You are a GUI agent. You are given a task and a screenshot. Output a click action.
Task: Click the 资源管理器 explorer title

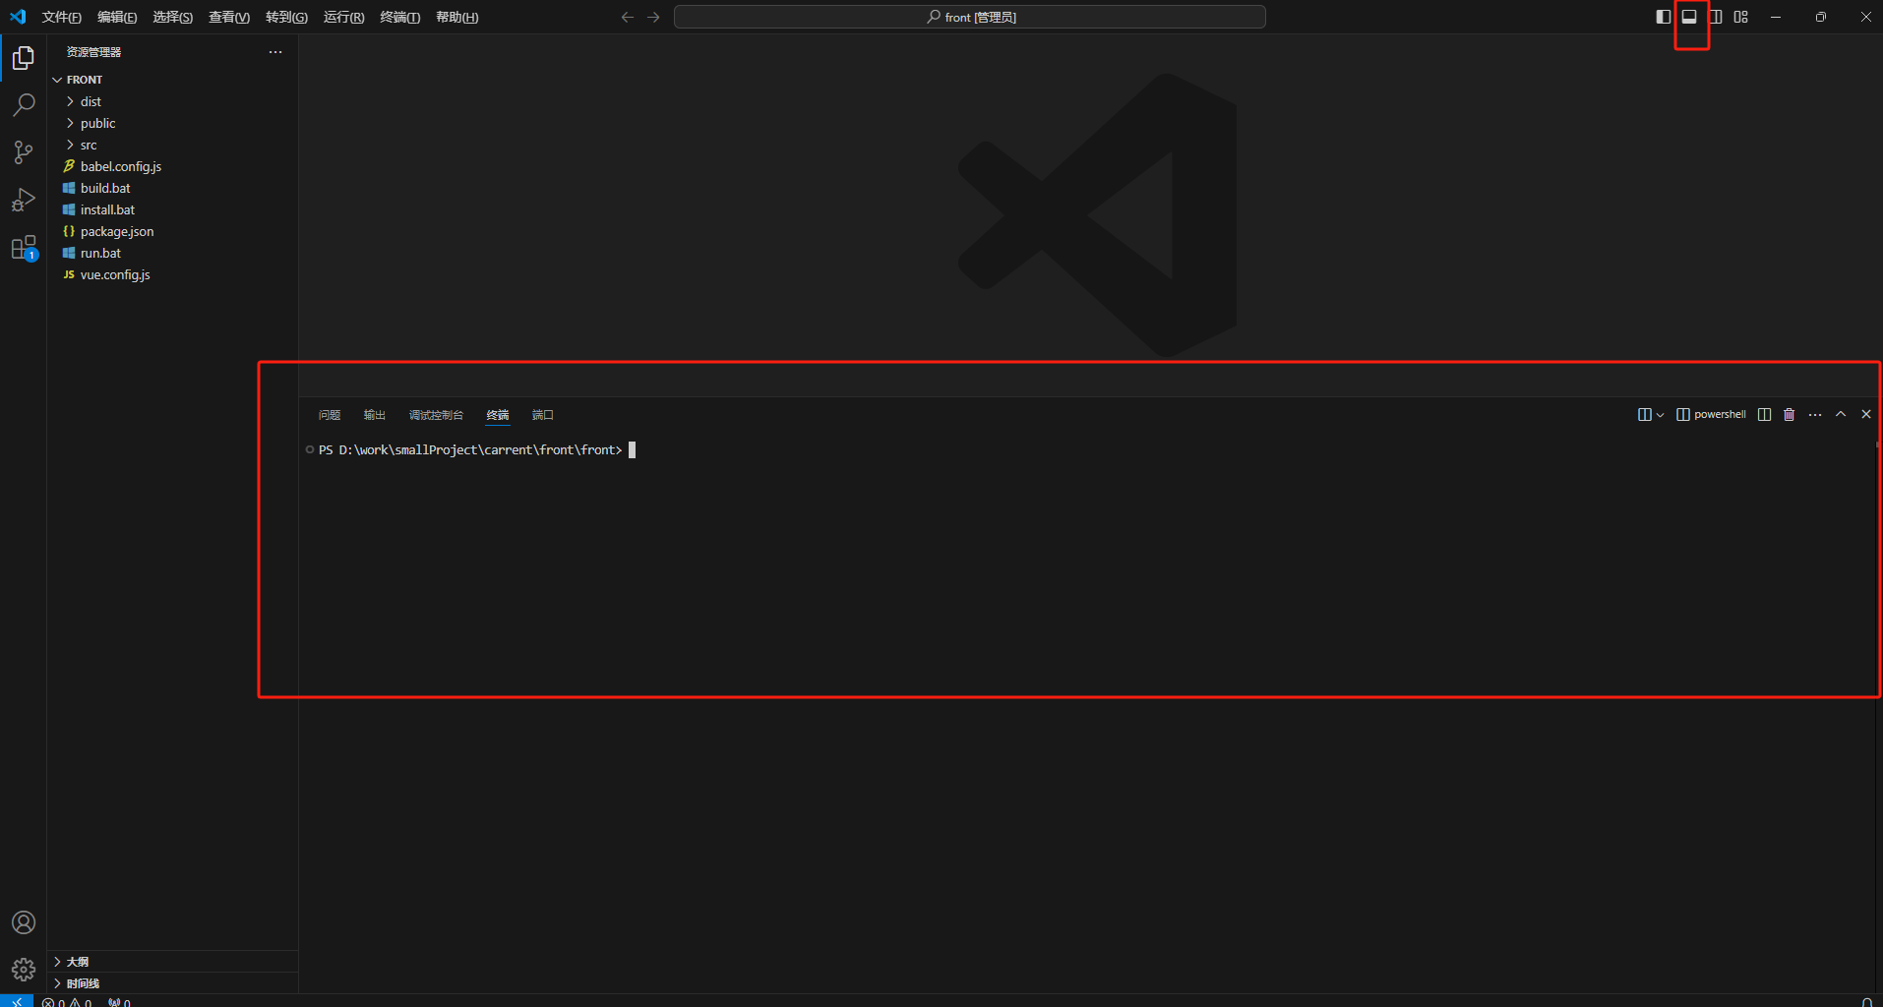pos(93,52)
